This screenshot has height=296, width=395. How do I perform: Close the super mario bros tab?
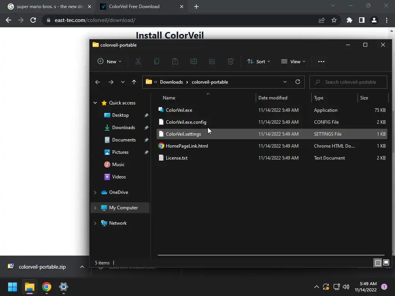[89, 7]
